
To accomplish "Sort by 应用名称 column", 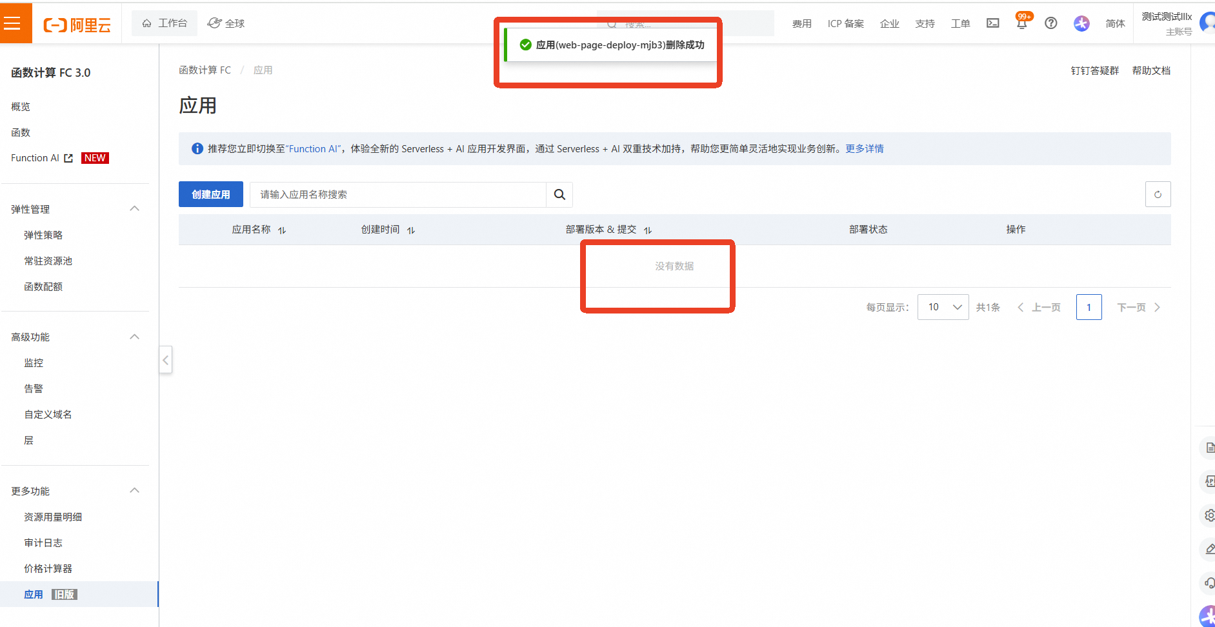I will pyautogui.click(x=282, y=230).
